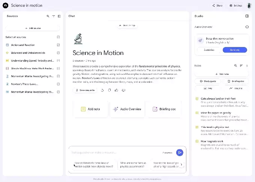Screen dimensions: 255x182
Task: Click Deep dive conversation audio icon
Action: pos(200,41)
